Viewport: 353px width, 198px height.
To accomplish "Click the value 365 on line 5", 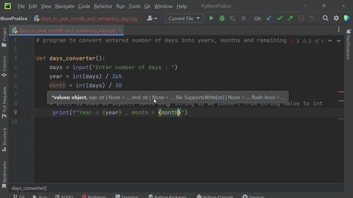I will [x=116, y=76].
